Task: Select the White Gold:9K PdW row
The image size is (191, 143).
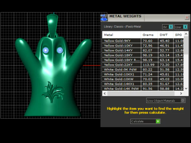Action: pos(143,70)
